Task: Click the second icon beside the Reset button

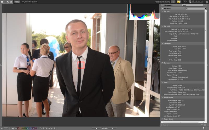Action: (x=205, y=125)
